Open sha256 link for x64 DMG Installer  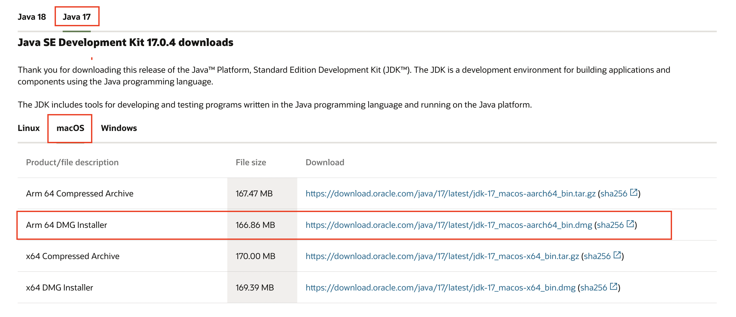tap(593, 288)
